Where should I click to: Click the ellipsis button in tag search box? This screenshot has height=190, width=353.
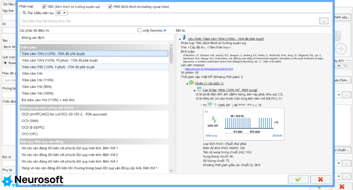(x=324, y=21)
